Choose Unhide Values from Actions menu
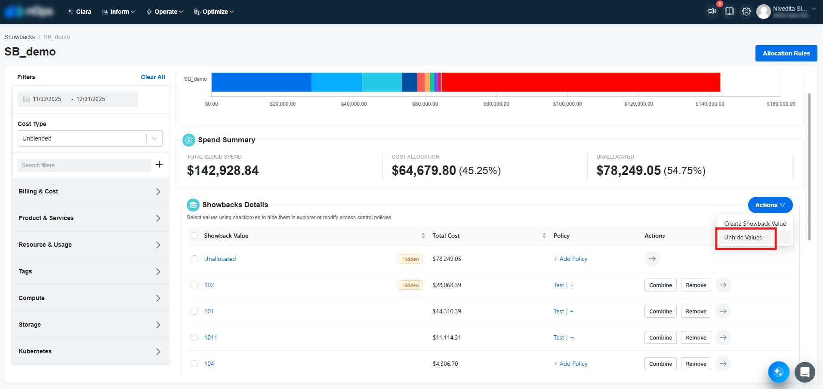Screen dimensions: 823x389 (743, 238)
